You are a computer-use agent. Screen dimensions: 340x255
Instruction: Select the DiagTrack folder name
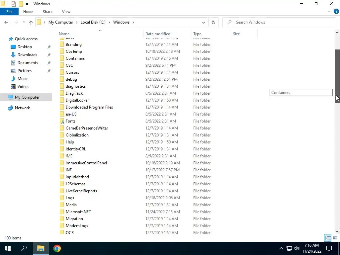pos(74,93)
